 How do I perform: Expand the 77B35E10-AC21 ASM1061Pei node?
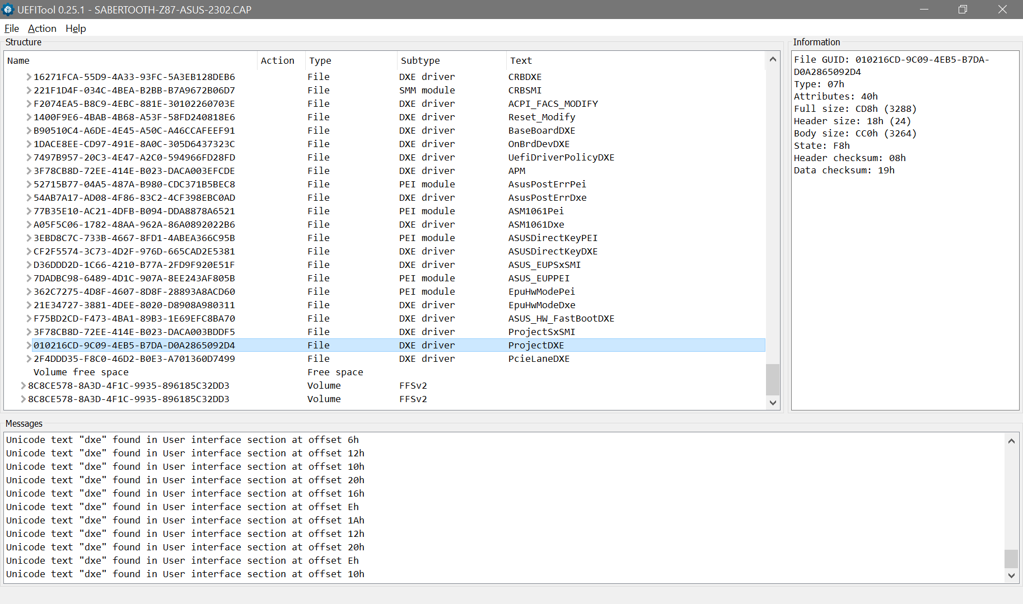(29, 211)
